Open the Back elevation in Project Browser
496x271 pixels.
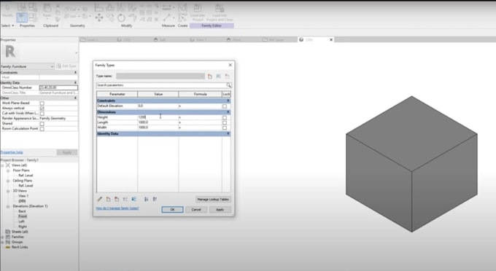tap(22, 211)
